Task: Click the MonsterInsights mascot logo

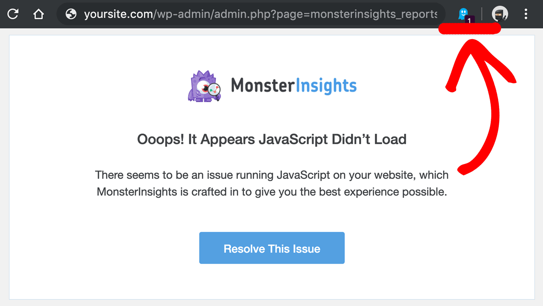Action: (204, 85)
